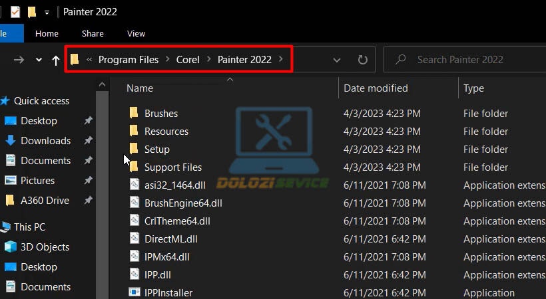Sort files by Date modified column

click(x=376, y=88)
